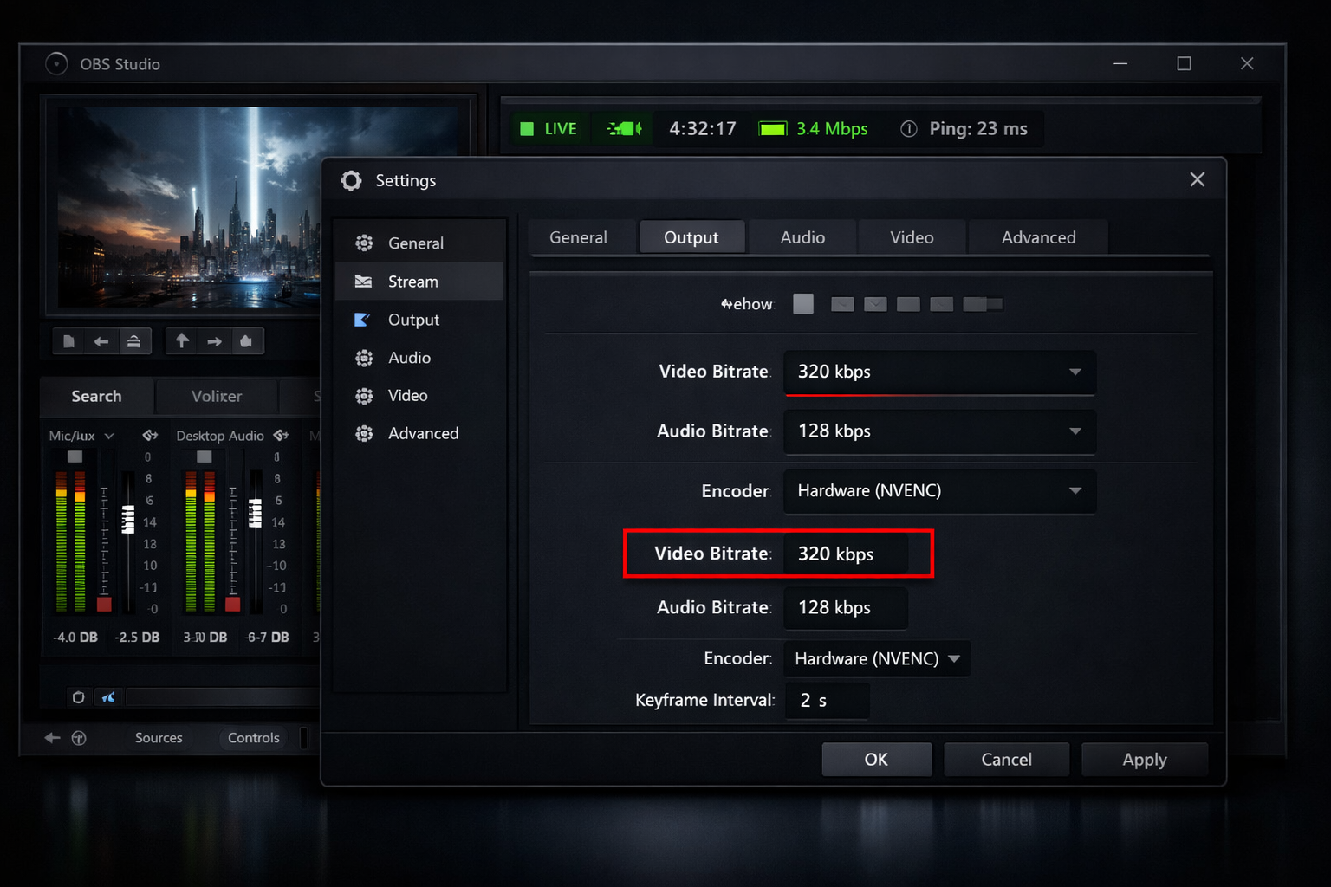Expand the Hardware NVENC encoder dropdown

(x=938, y=491)
